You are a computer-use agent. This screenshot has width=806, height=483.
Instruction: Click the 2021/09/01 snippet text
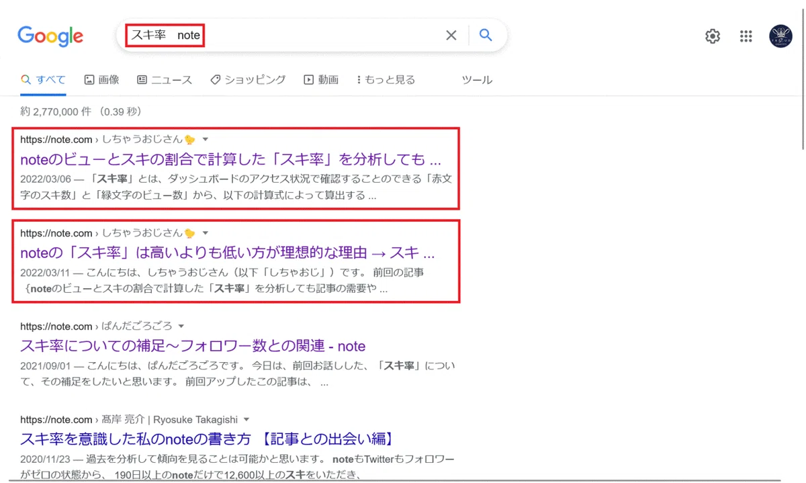pos(238,374)
